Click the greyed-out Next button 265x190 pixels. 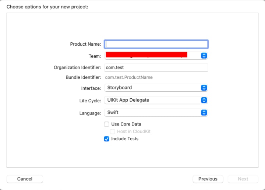(243, 179)
